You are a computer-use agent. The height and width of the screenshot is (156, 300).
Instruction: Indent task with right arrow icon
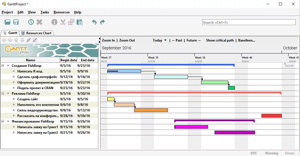pos(10,40)
